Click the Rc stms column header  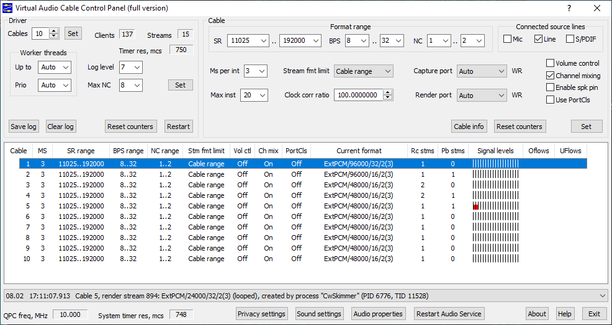[x=422, y=151]
